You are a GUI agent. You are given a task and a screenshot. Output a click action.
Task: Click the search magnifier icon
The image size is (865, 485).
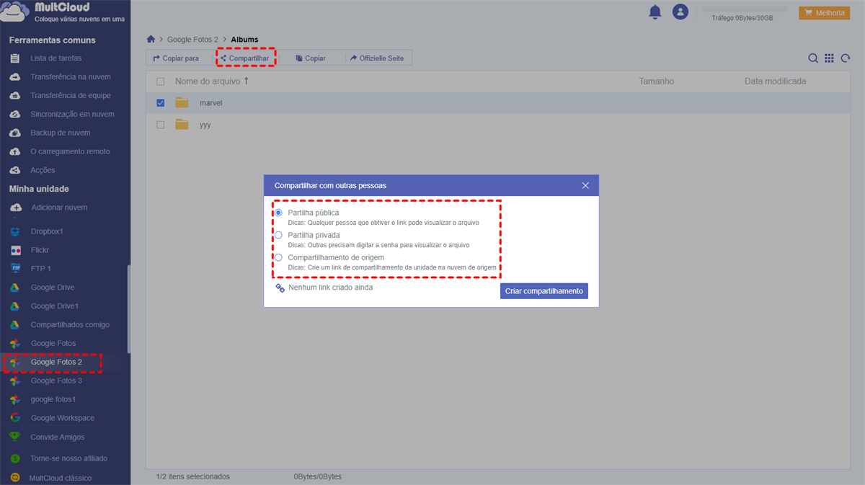813,58
